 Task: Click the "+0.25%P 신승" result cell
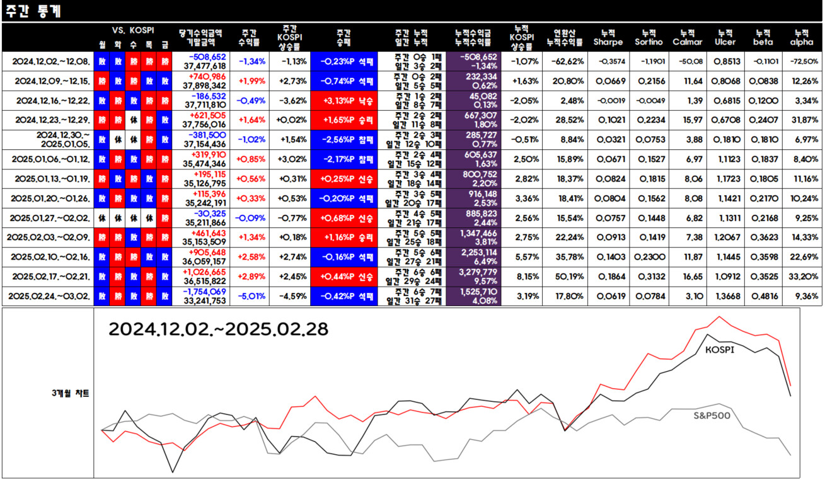(343, 179)
